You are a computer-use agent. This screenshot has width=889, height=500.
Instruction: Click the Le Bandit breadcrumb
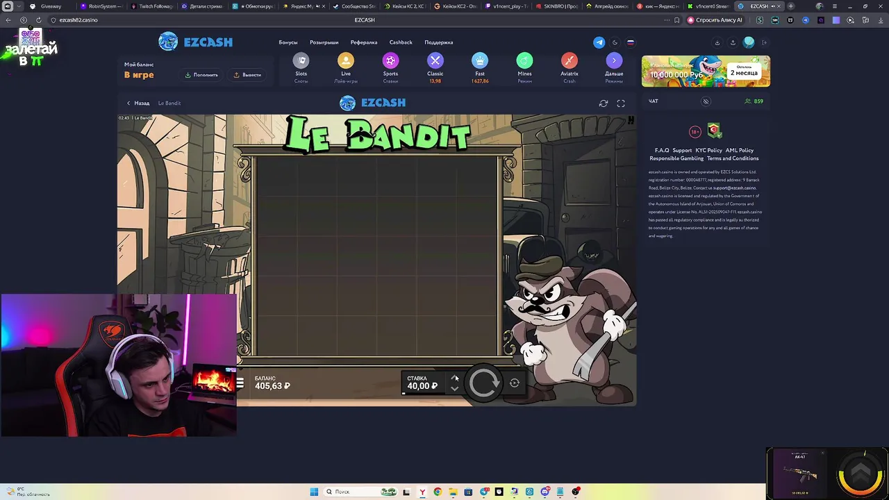[169, 103]
